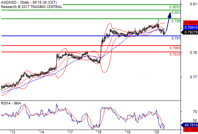Click the red 0.7835 support label
The image size is (198, 134).
[x=175, y=54]
